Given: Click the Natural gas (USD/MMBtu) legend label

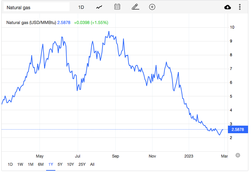Looking at the screenshot, I should (31, 23).
